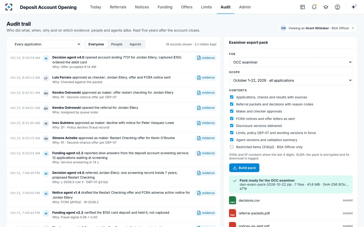Open evidence for Decision agent referral record

click(206, 173)
